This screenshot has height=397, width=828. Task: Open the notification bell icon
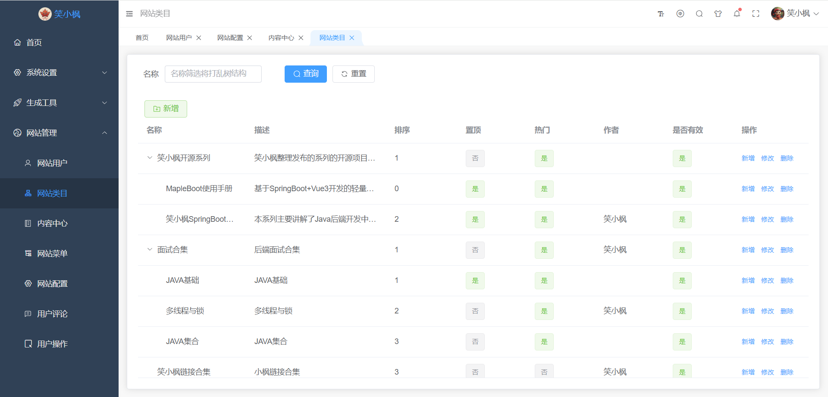pos(737,14)
